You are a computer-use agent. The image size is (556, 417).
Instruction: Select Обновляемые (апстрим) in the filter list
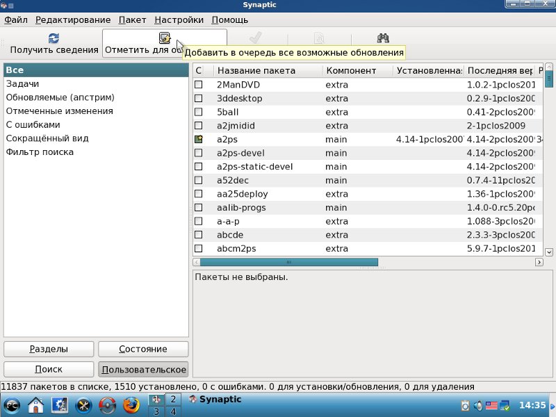coord(60,97)
